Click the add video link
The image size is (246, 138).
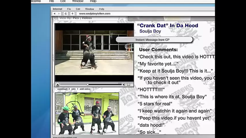click(85, 89)
